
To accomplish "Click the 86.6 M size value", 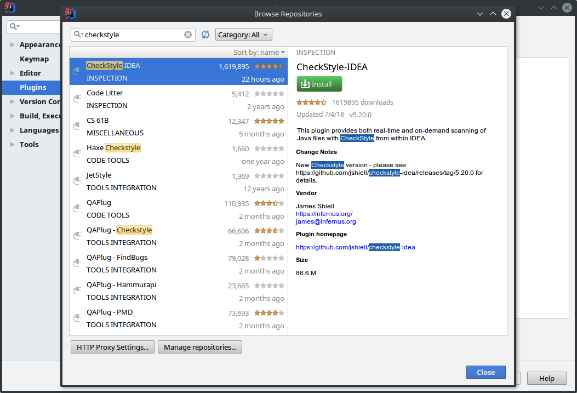I will (306, 273).
